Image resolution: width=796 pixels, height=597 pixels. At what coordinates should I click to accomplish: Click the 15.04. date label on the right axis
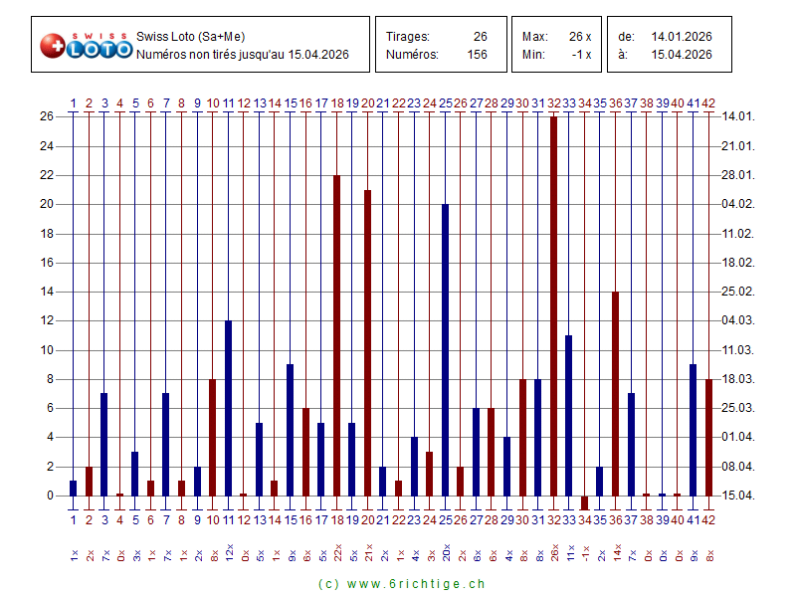[x=737, y=496]
